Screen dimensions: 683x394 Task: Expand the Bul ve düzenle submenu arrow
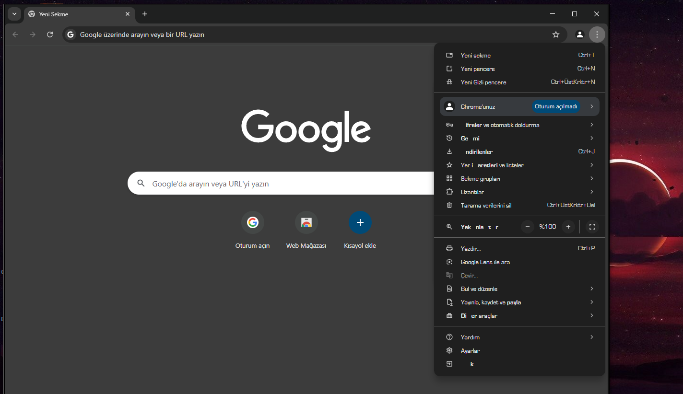click(592, 289)
